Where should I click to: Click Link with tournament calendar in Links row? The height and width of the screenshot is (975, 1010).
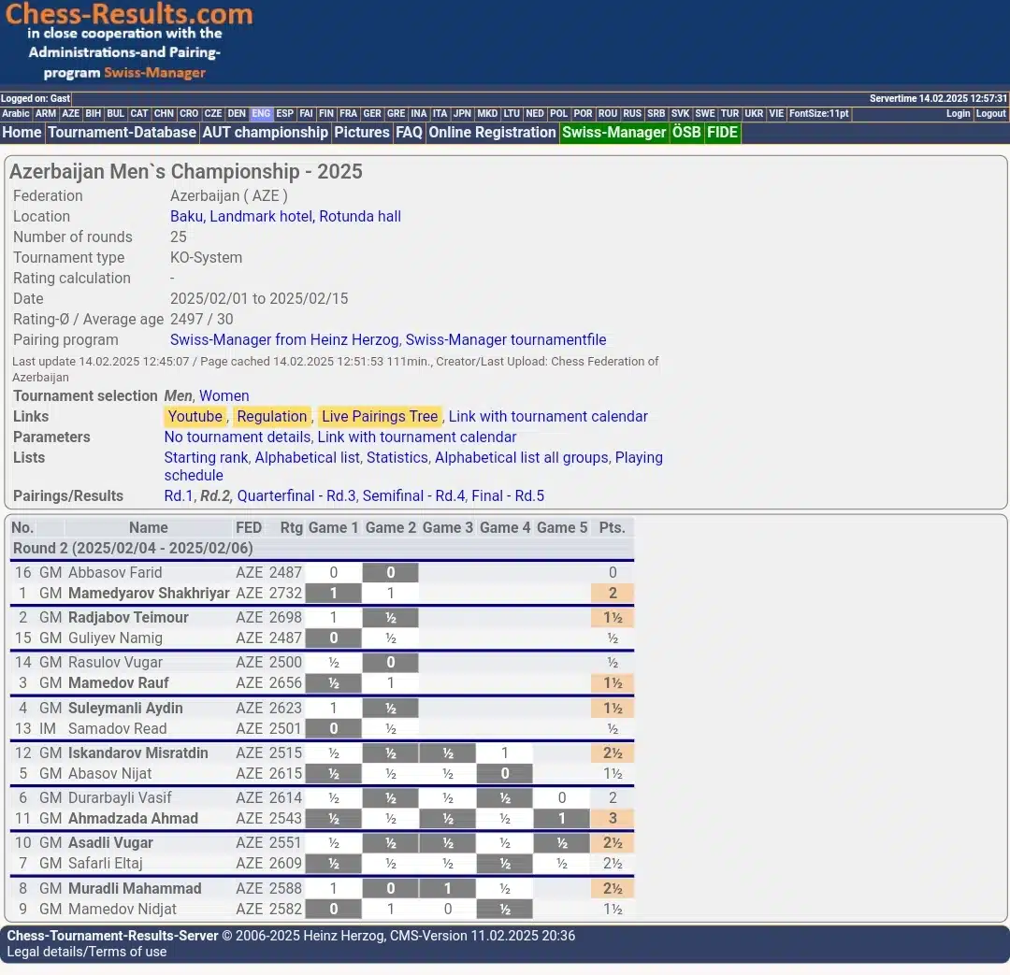tap(548, 417)
